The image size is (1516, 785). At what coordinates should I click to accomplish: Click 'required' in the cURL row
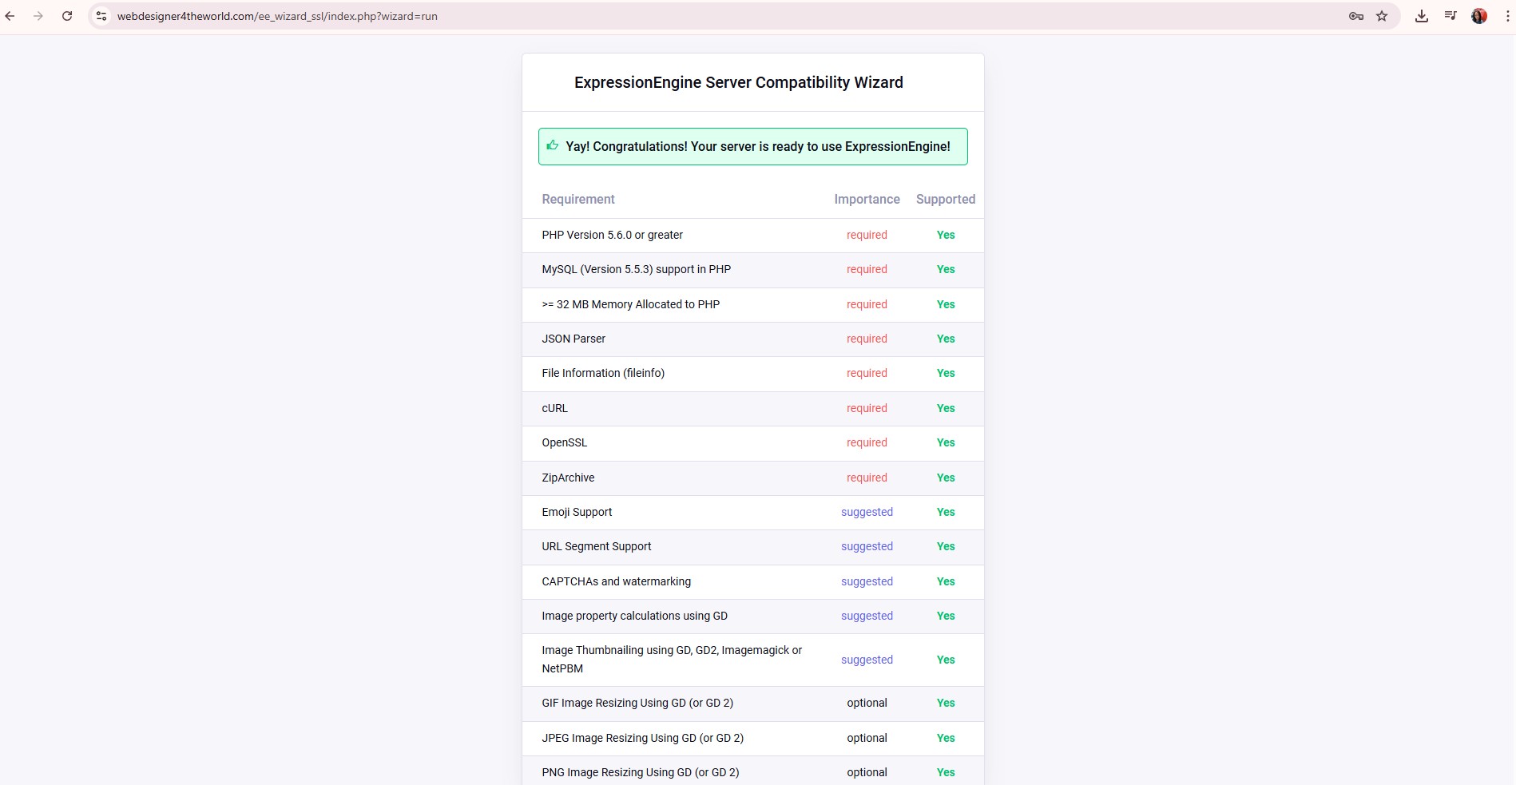(x=867, y=408)
